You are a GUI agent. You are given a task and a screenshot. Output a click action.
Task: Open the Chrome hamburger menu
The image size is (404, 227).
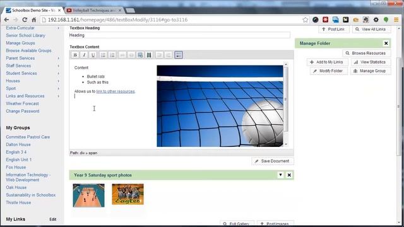pos(396,20)
